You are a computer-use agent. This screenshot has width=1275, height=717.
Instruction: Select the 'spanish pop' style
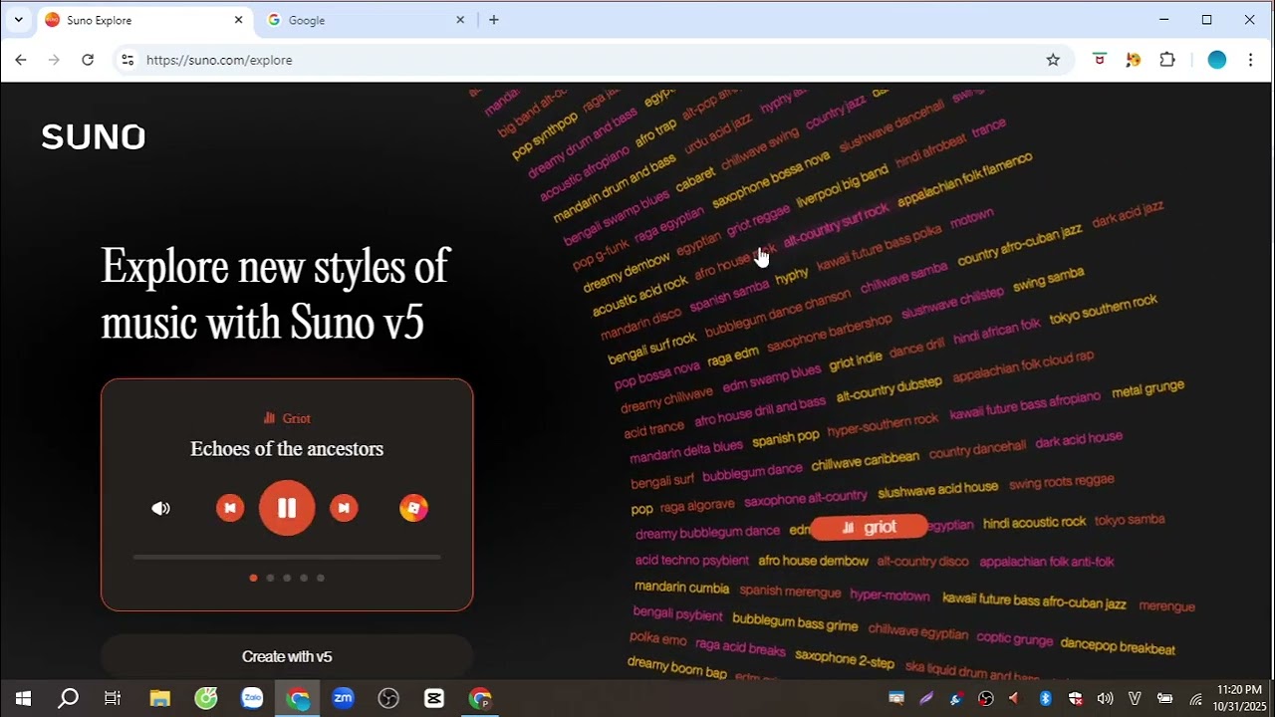pyautogui.click(x=786, y=437)
